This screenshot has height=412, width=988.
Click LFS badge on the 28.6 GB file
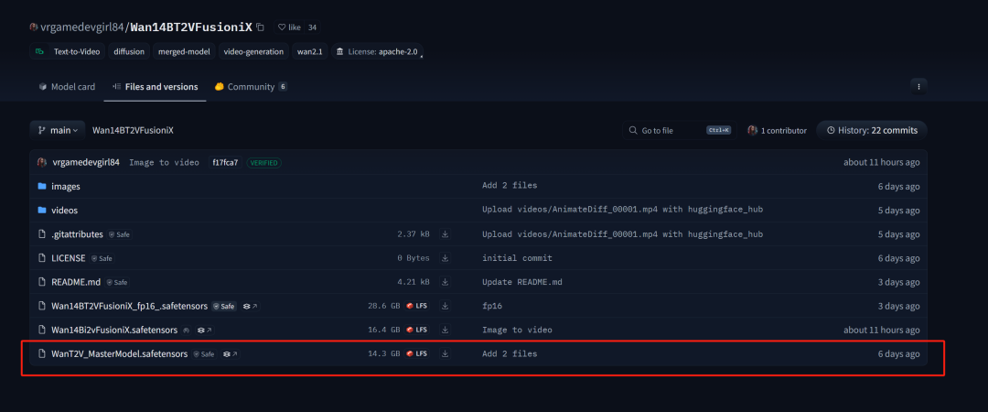tap(417, 306)
